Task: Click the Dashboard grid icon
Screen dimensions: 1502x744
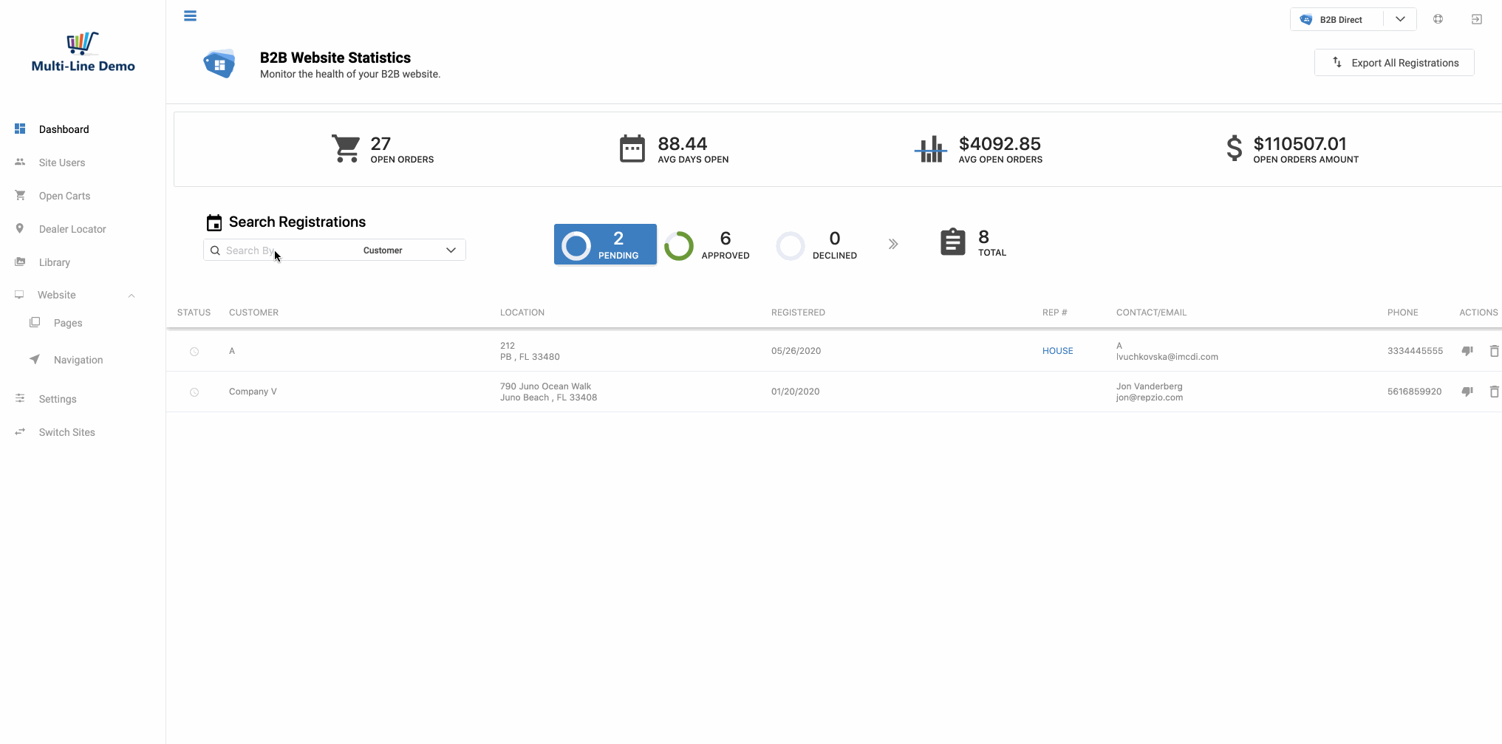Action: (x=20, y=129)
